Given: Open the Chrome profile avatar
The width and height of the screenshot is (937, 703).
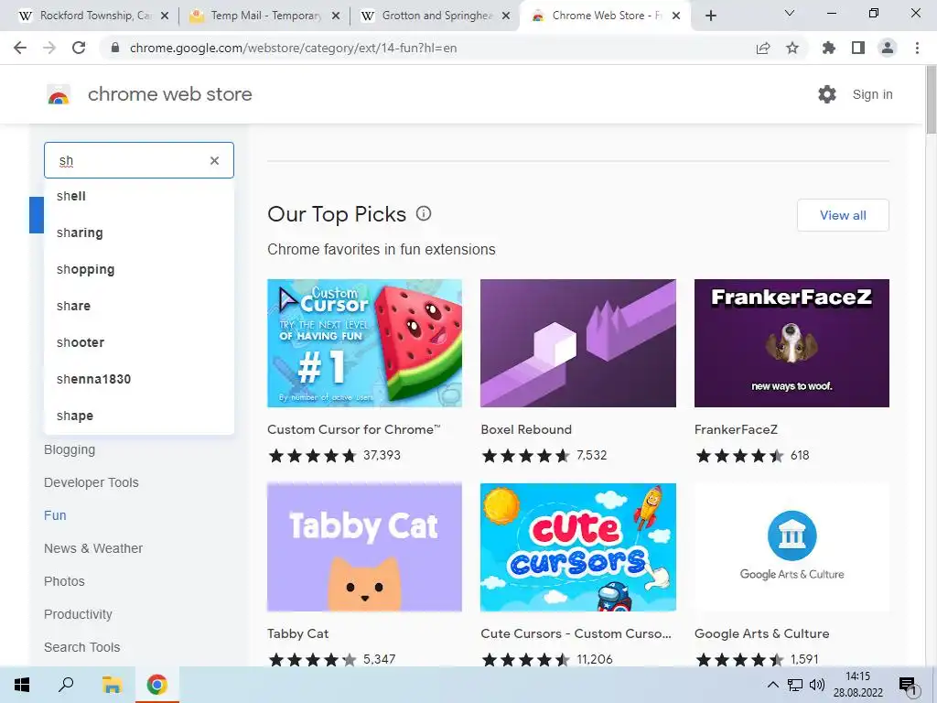Looking at the screenshot, I should click(x=888, y=48).
